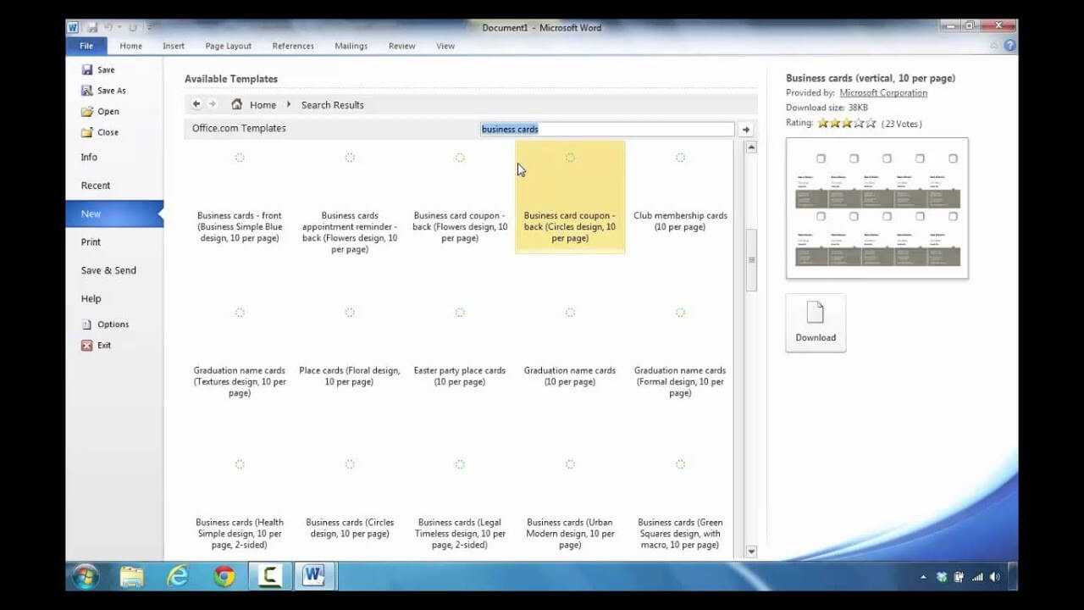This screenshot has width=1084, height=610.
Task: Switch to the Home ribbon tab
Action: pyautogui.click(x=130, y=46)
